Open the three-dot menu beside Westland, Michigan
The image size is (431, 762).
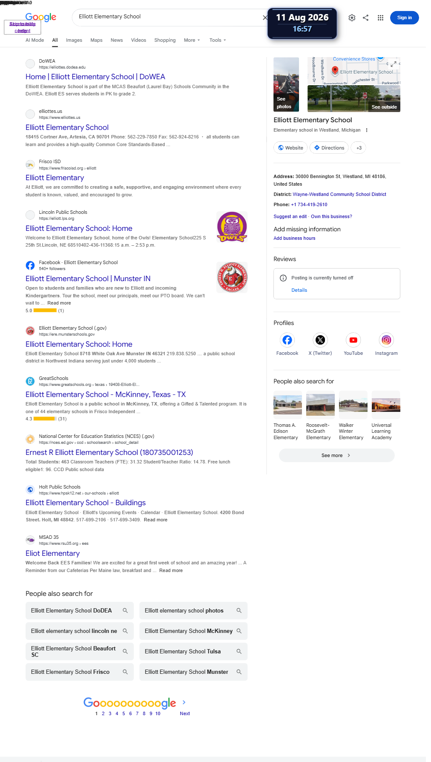point(367,130)
